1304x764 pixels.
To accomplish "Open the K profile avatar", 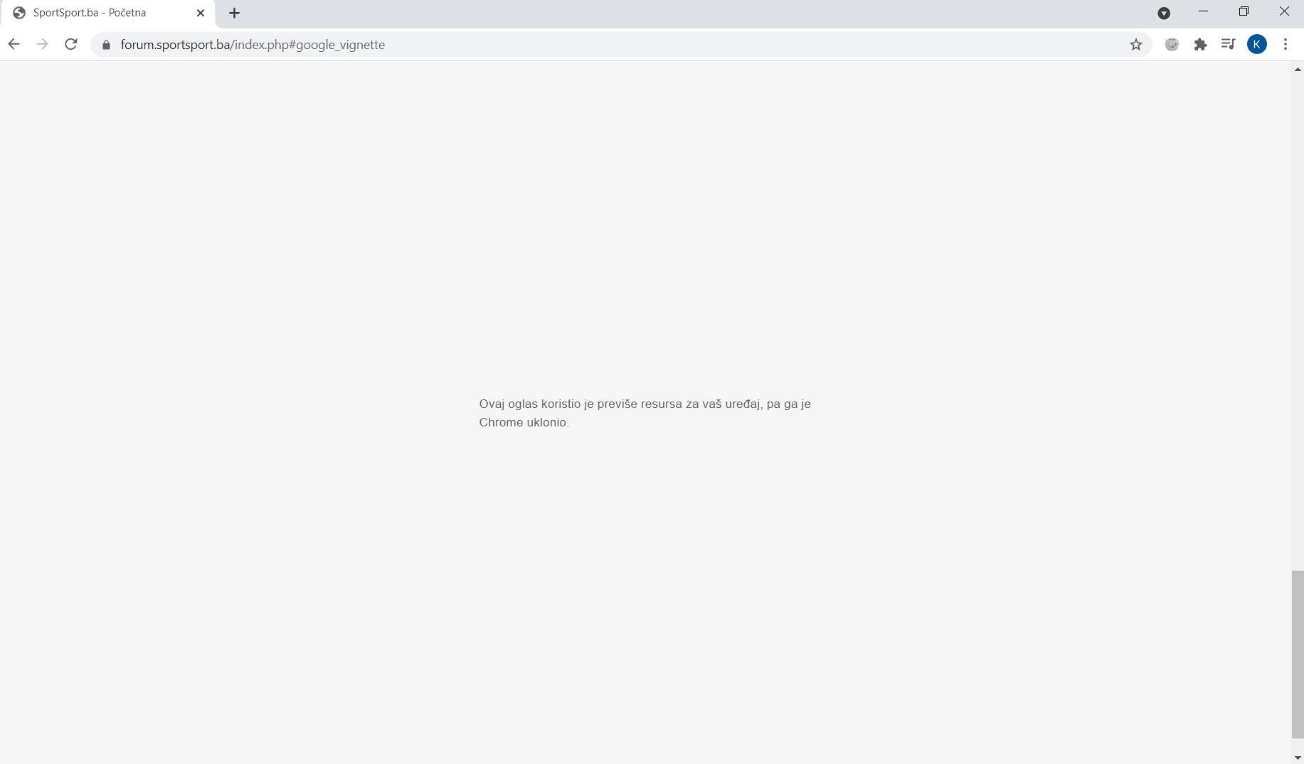I will pyautogui.click(x=1257, y=44).
